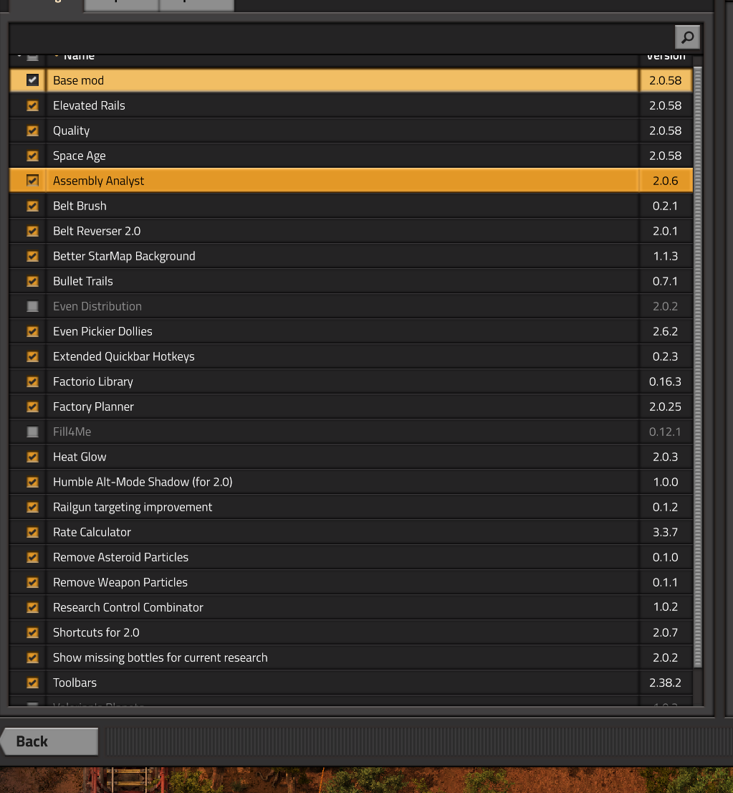The width and height of the screenshot is (733, 793).
Task: Toggle the Base mod checkbox
Action: pos(32,80)
